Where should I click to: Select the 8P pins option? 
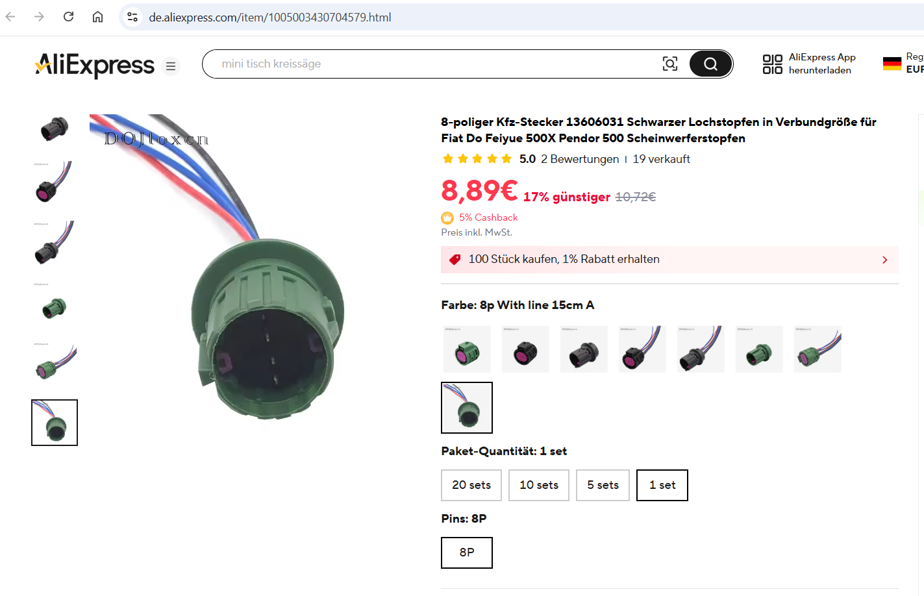[467, 553]
